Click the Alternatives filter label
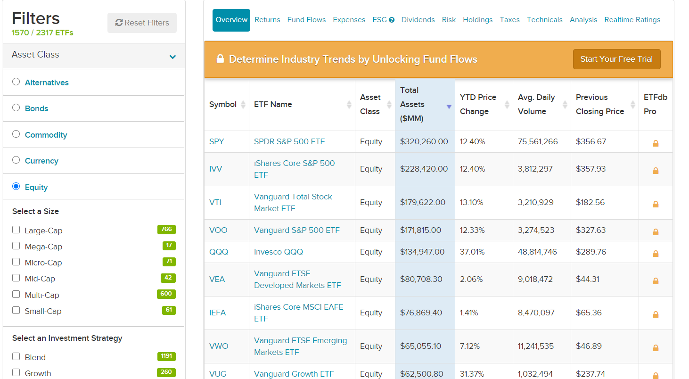This screenshot has height=379, width=689. click(47, 82)
